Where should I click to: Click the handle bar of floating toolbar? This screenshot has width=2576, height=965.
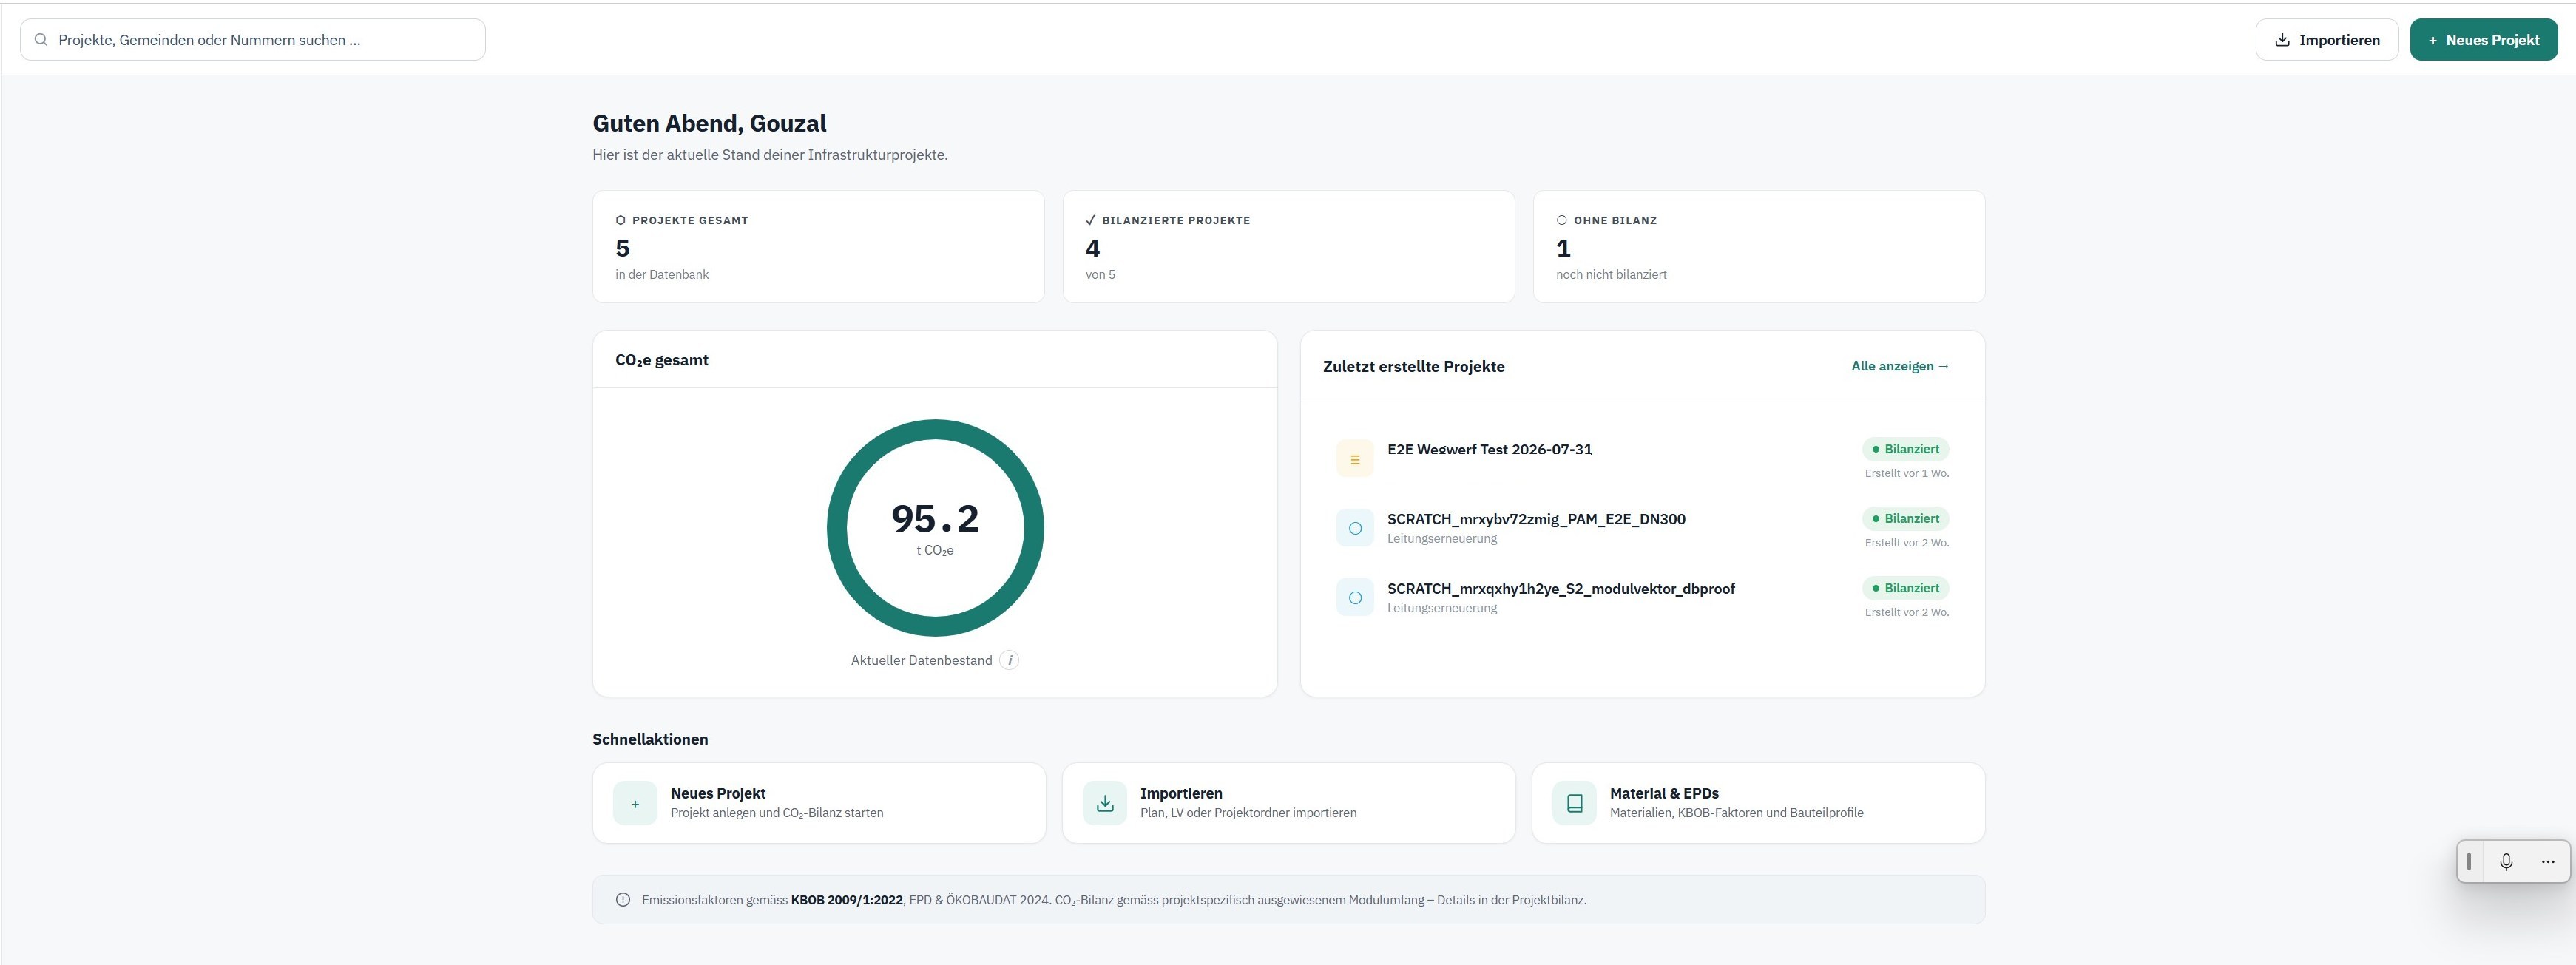tap(2469, 862)
